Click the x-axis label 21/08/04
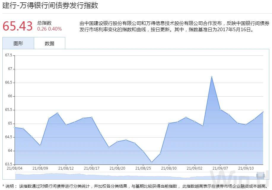Viewport: 272px width, 190px height. (15, 168)
